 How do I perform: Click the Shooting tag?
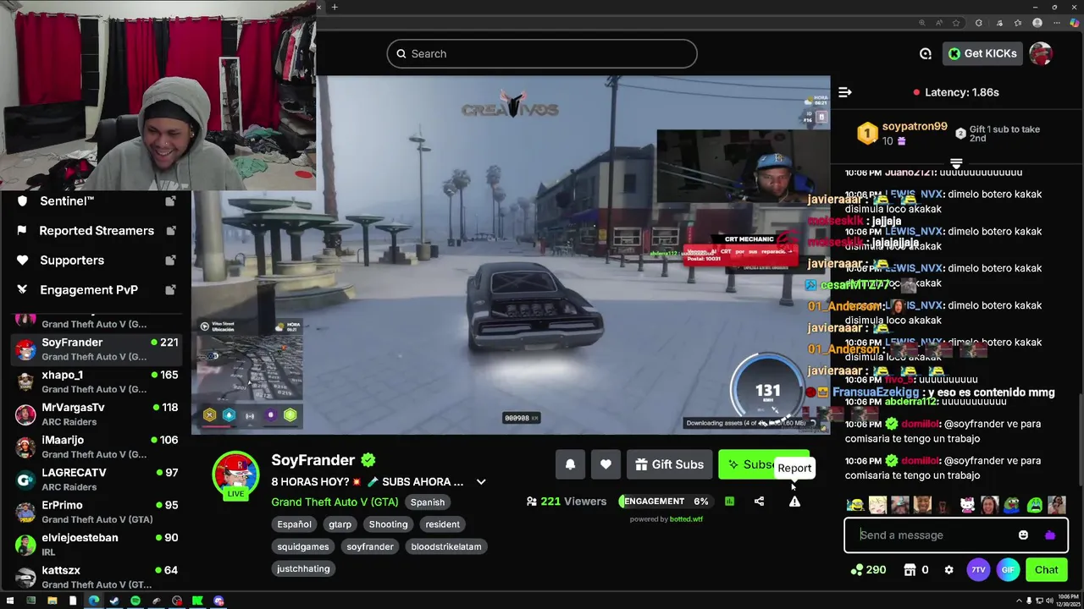[x=388, y=524]
